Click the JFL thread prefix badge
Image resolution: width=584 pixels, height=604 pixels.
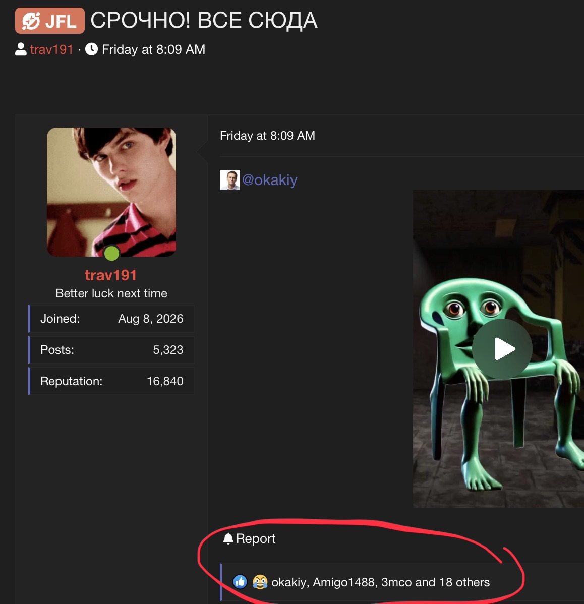tap(50, 21)
